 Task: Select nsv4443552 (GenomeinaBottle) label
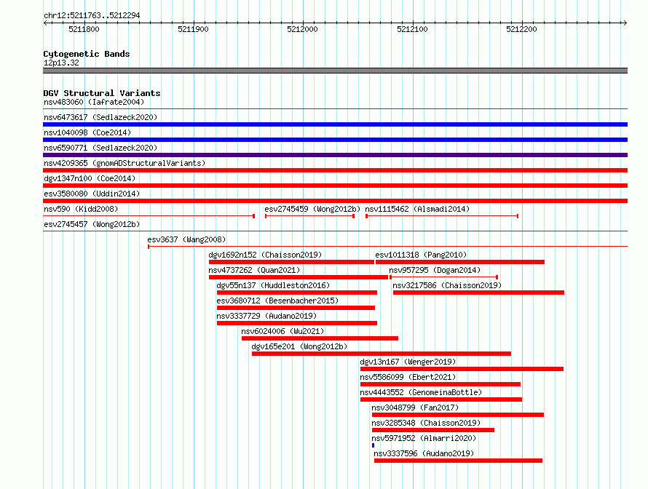coord(421,392)
